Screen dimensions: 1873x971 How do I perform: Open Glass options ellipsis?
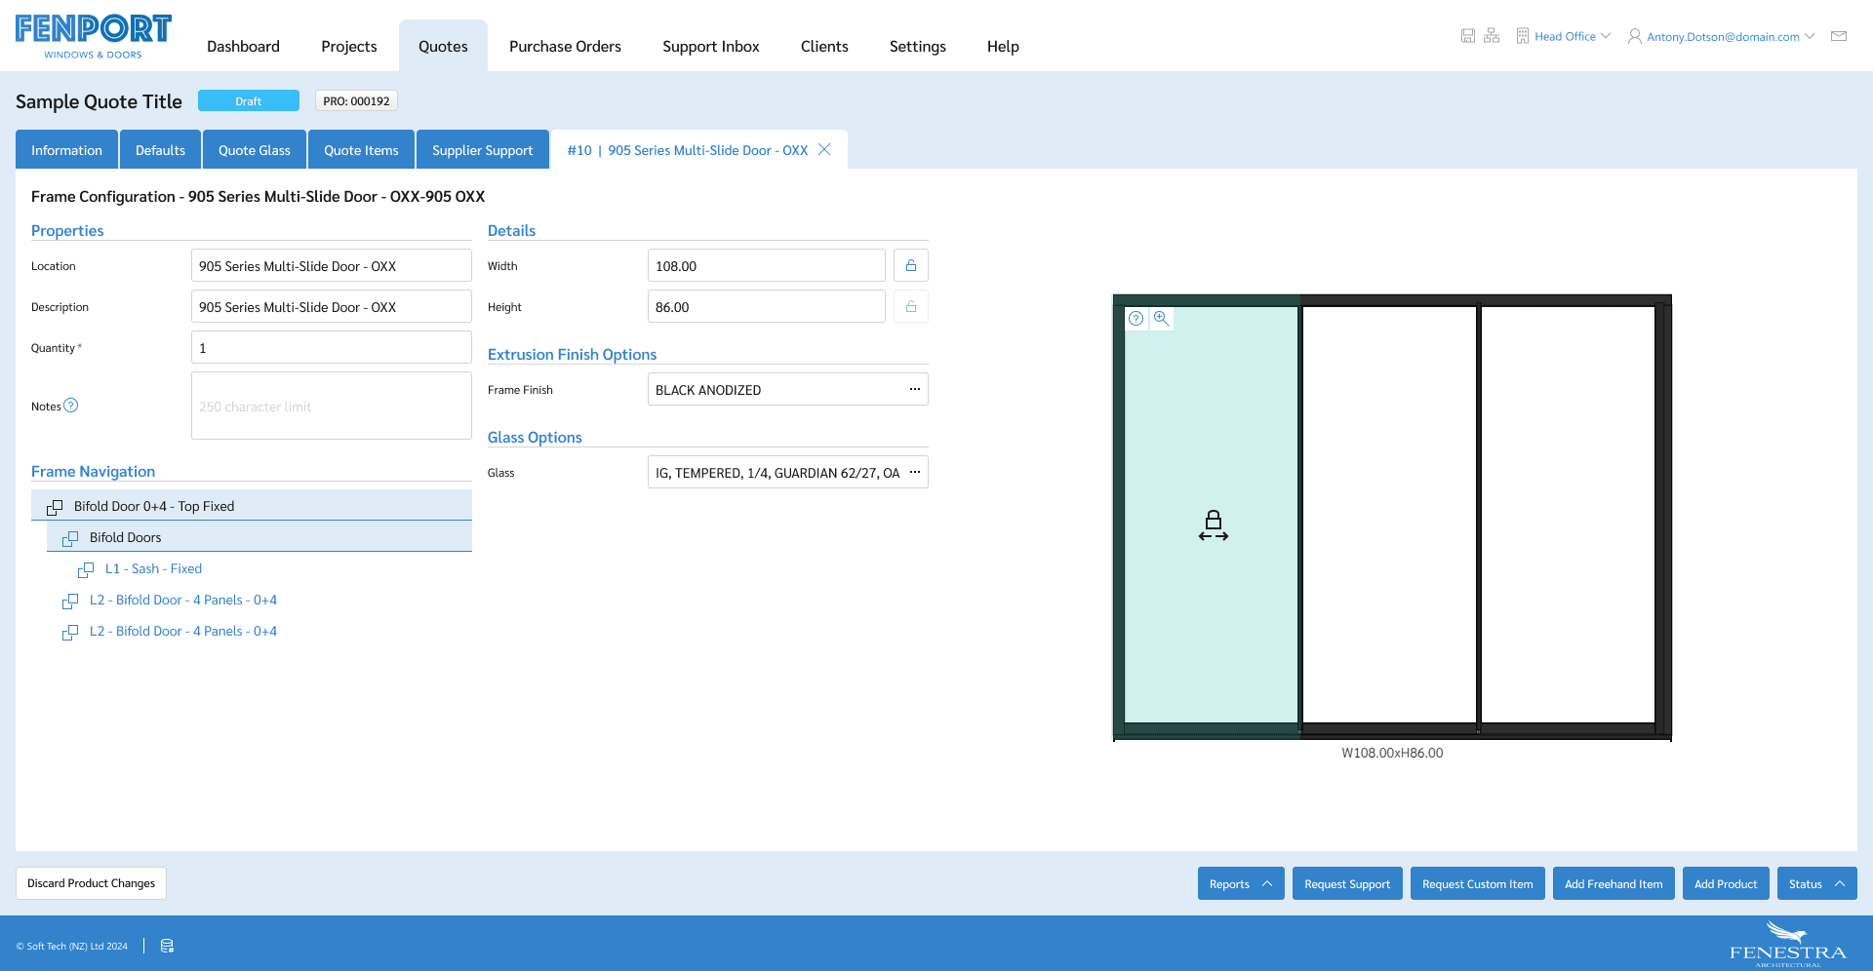coord(915,472)
